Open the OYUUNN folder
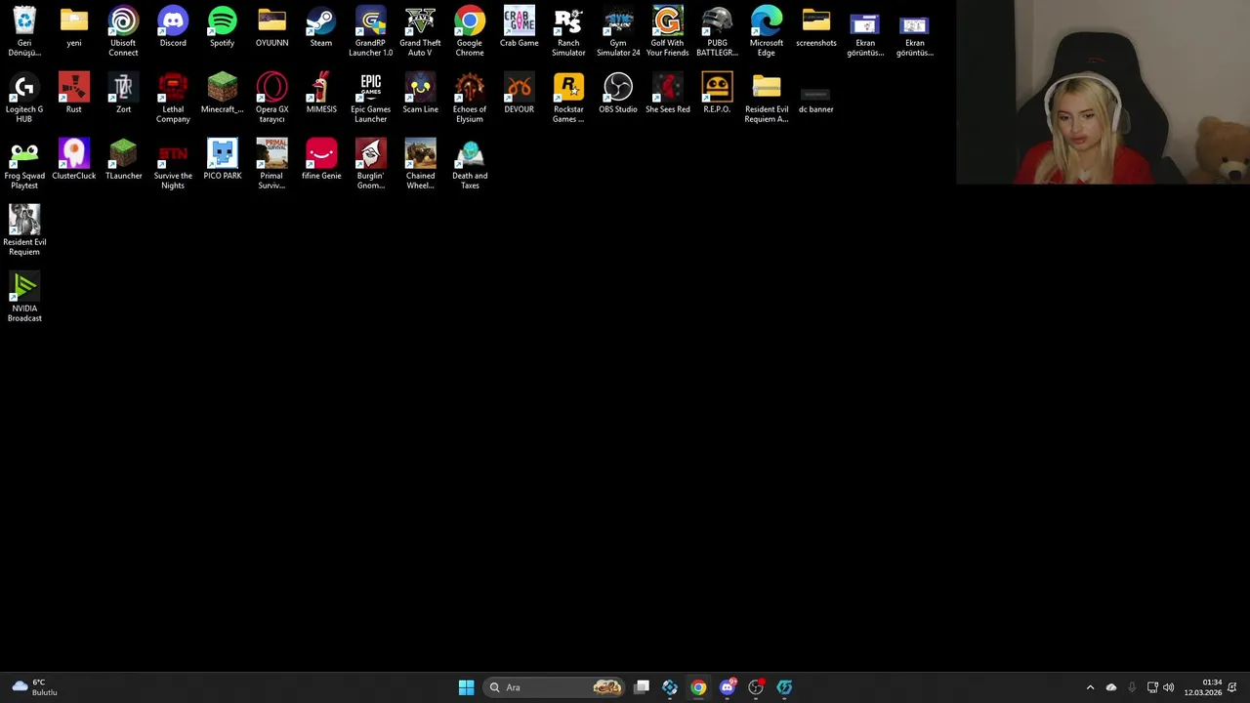Image resolution: width=1250 pixels, height=703 pixels. [x=271, y=27]
